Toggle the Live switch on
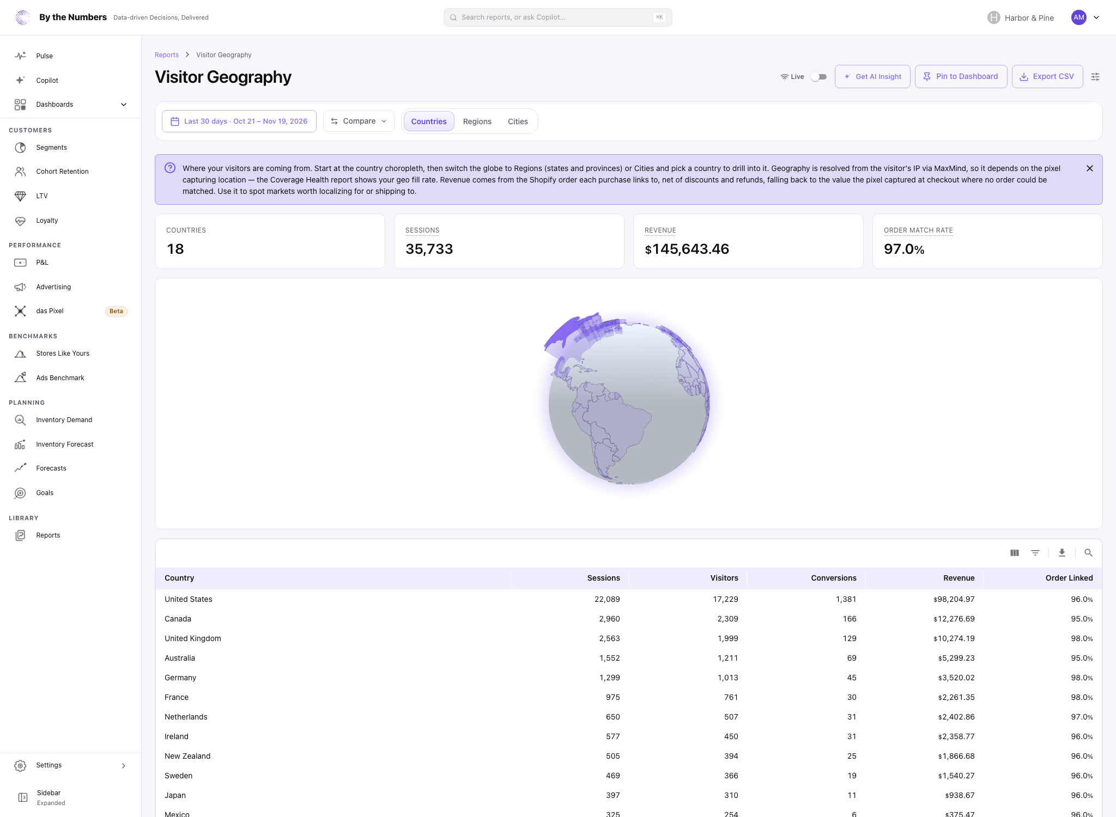Viewport: 1116px width, 817px height. tap(818, 77)
